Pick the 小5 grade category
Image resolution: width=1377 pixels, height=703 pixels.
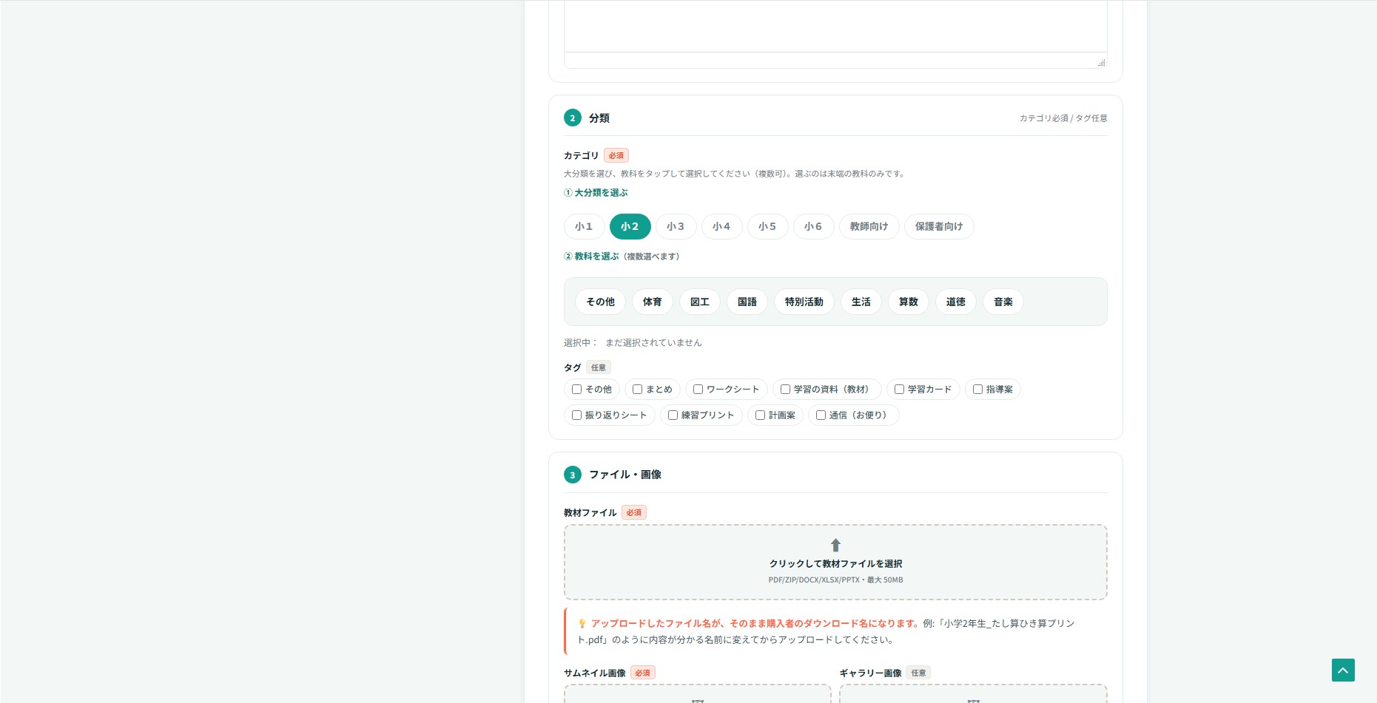pos(767,226)
